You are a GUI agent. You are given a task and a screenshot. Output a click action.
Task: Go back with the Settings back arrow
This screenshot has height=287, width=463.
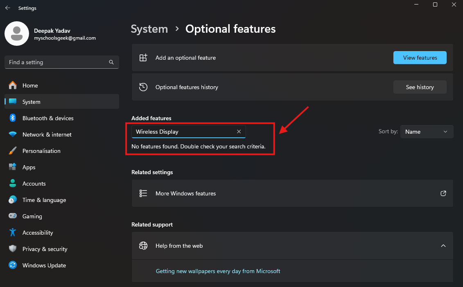[8, 8]
